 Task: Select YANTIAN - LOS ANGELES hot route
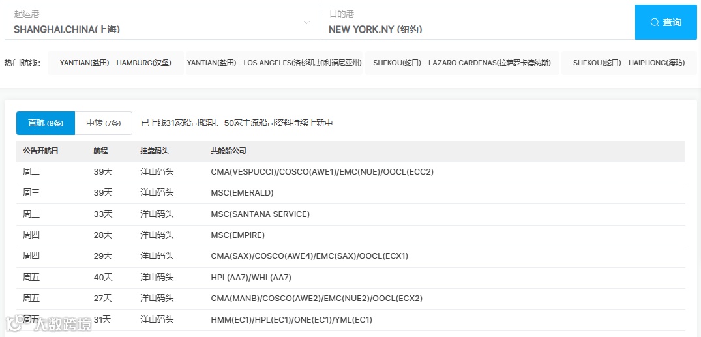pyautogui.click(x=274, y=63)
